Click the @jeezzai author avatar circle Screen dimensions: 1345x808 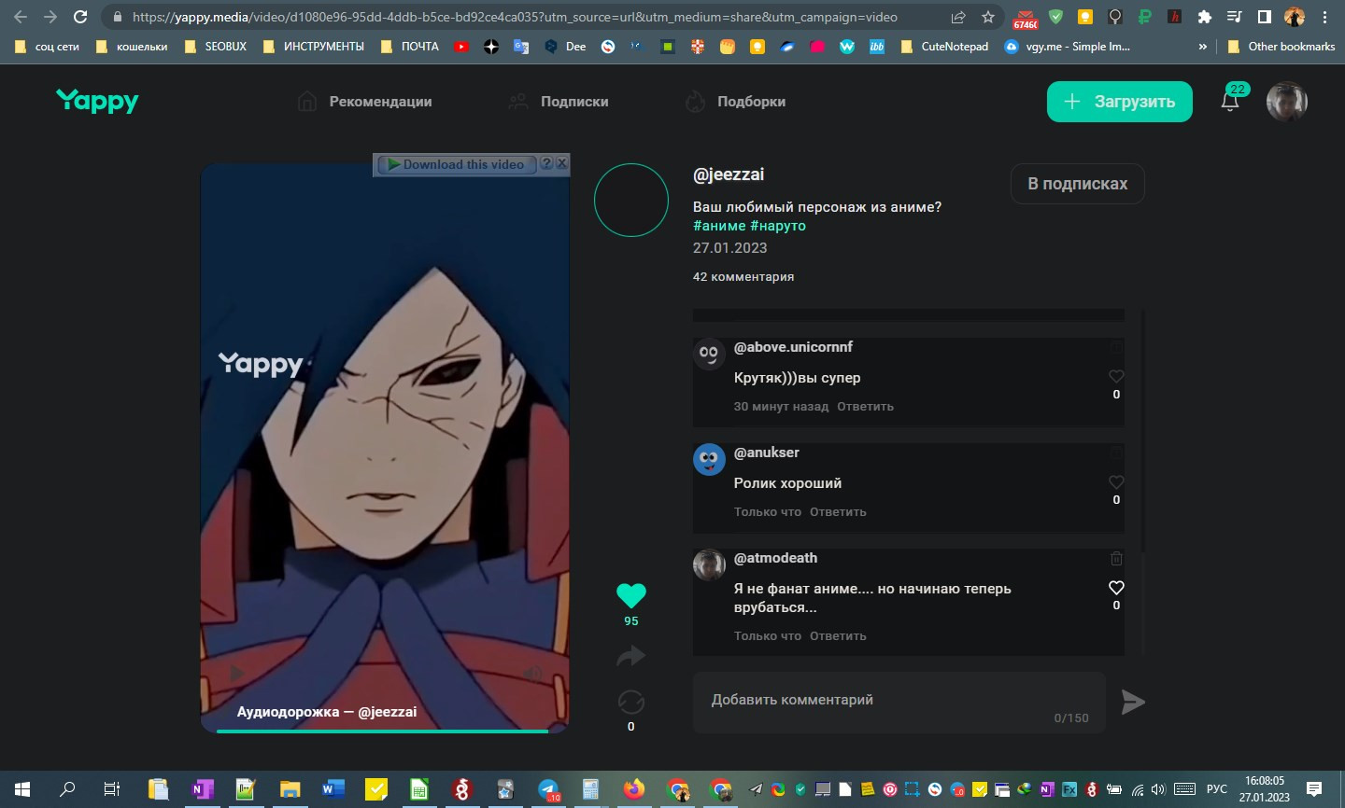[x=631, y=200]
